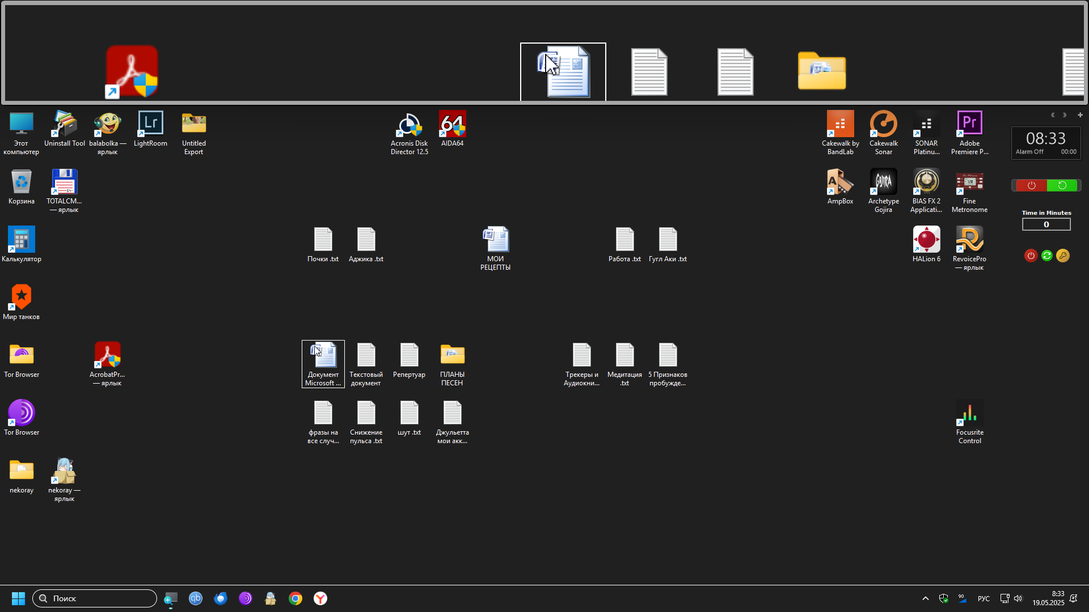The image size is (1089, 612).
Task: Open the Windows Start menu
Action: coord(18,598)
